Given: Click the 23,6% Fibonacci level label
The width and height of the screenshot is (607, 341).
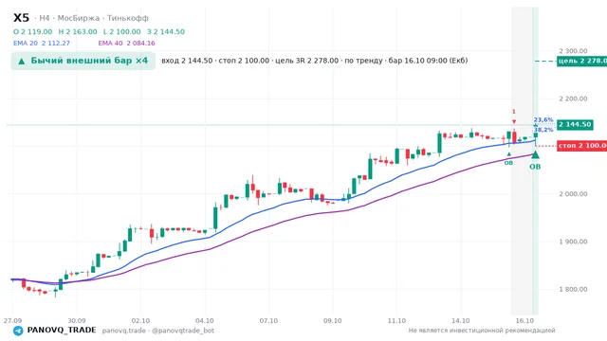Looking at the screenshot, I should coord(543,120).
